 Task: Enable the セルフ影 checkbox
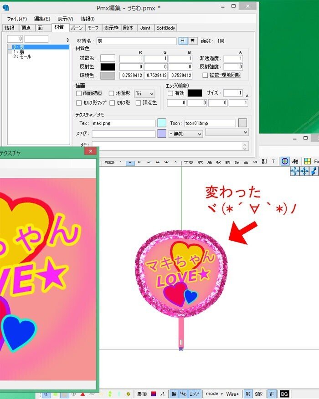coord(112,103)
